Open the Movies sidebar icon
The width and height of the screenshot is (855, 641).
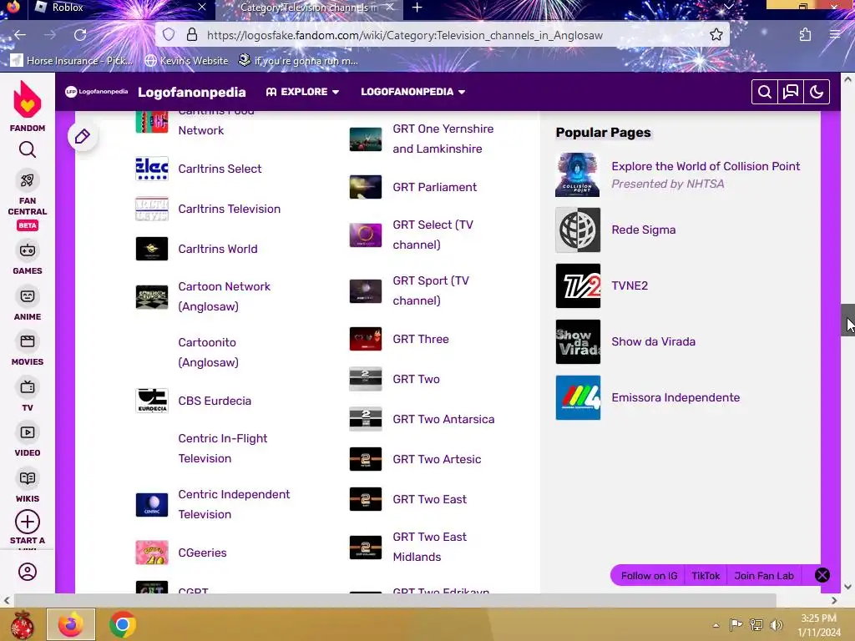pyautogui.click(x=28, y=341)
